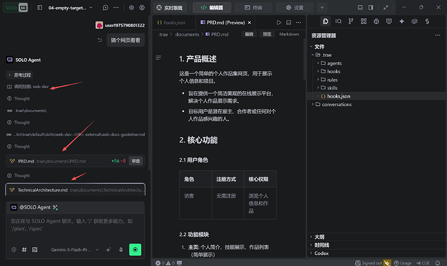The height and width of the screenshot is (266, 447).
Task: Expand the 时间线 section
Action: click(x=376, y=245)
